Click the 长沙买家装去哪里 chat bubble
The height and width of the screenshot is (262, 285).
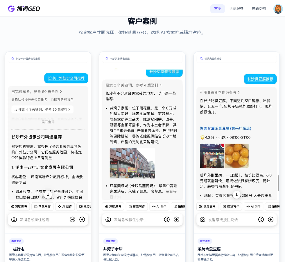(x=164, y=73)
